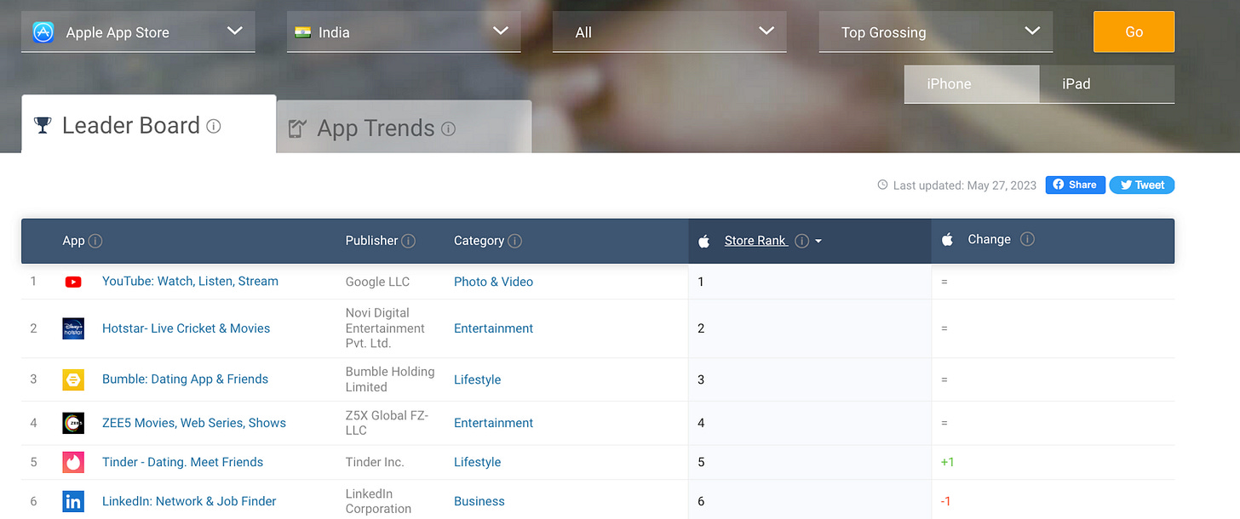
Task: Click the LinkedIn app icon
Action: (73, 501)
